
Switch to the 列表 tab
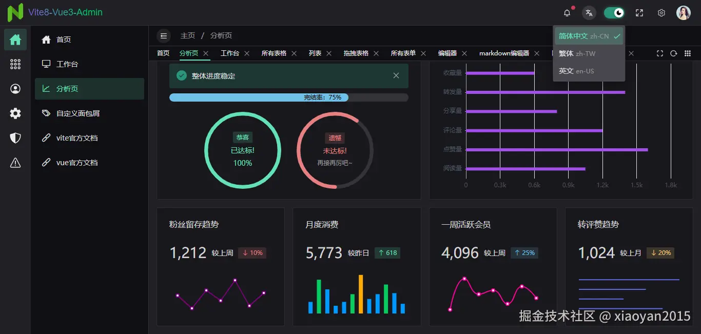tap(315, 53)
